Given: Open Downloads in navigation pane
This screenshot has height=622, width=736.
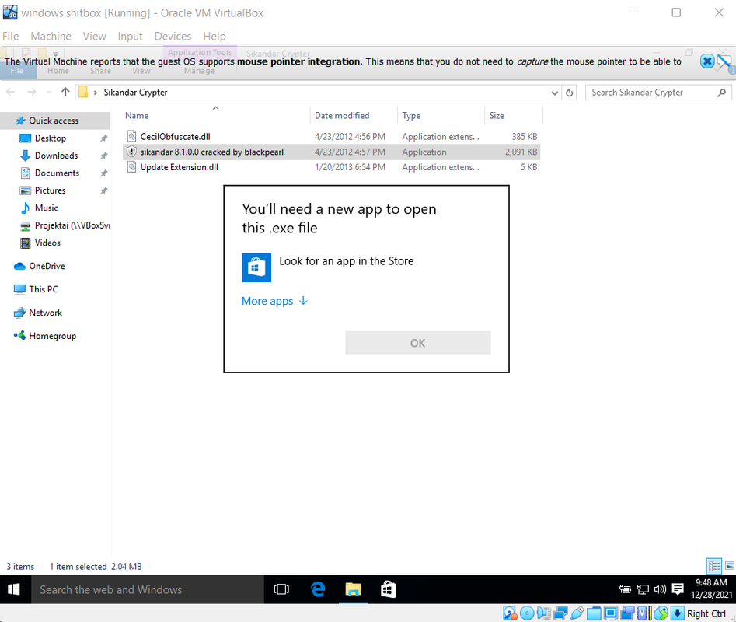Looking at the screenshot, I should click(x=56, y=155).
